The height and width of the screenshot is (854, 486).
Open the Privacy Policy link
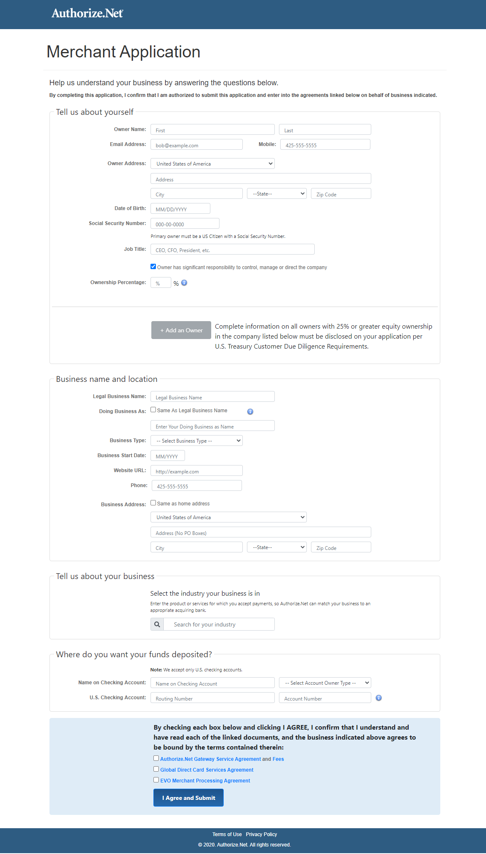pyautogui.click(x=261, y=834)
